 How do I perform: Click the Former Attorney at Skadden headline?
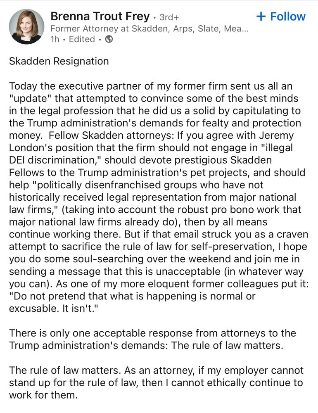[x=149, y=29]
